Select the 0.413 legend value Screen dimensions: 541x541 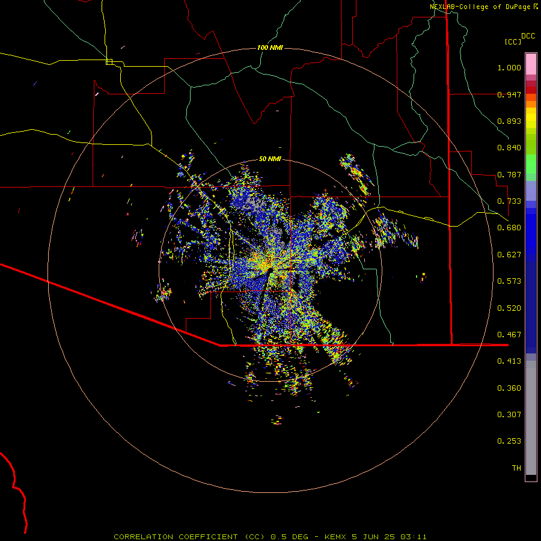[509, 361]
